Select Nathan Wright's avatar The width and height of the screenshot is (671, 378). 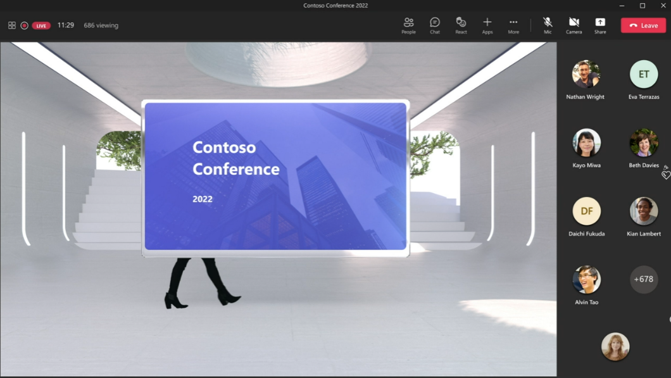click(586, 74)
